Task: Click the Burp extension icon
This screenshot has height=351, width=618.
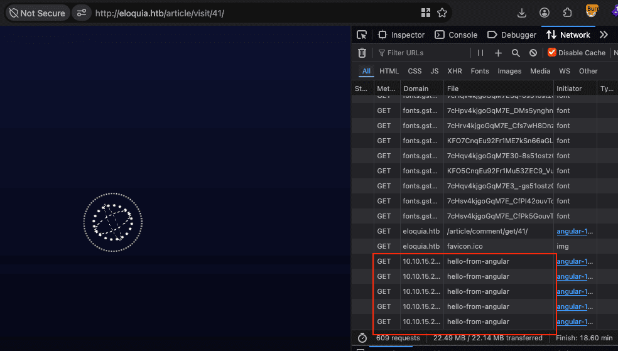Action: click(x=592, y=11)
